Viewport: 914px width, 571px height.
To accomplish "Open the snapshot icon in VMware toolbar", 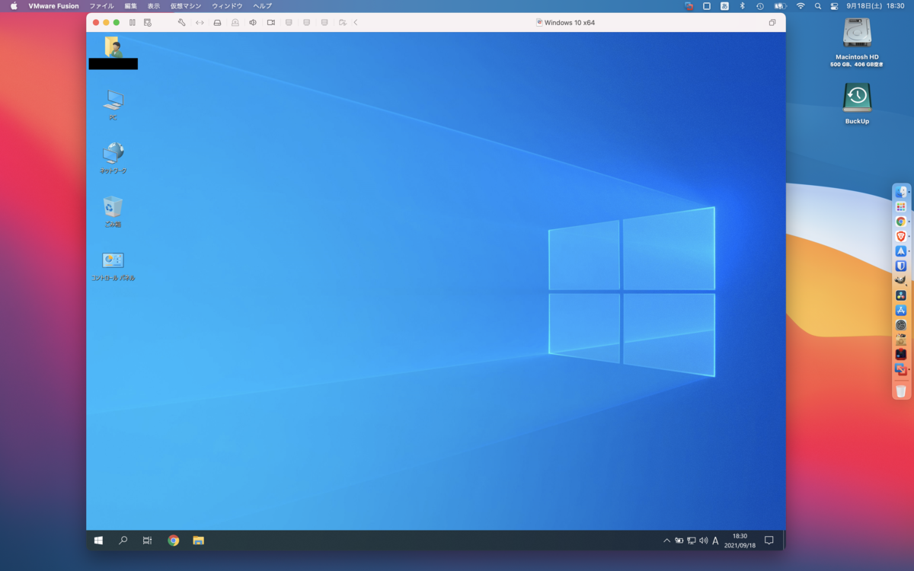I will point(148,23).
